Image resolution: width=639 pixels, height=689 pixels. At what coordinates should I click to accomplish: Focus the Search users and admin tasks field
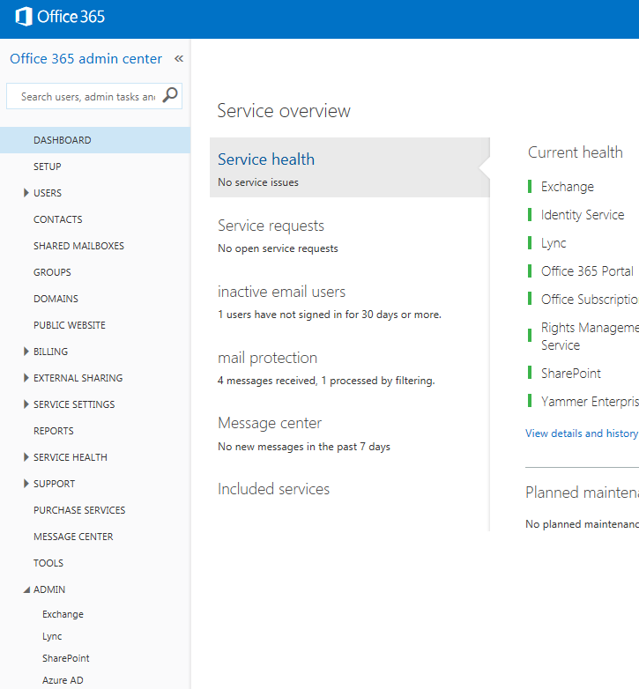tap(88, 96)
